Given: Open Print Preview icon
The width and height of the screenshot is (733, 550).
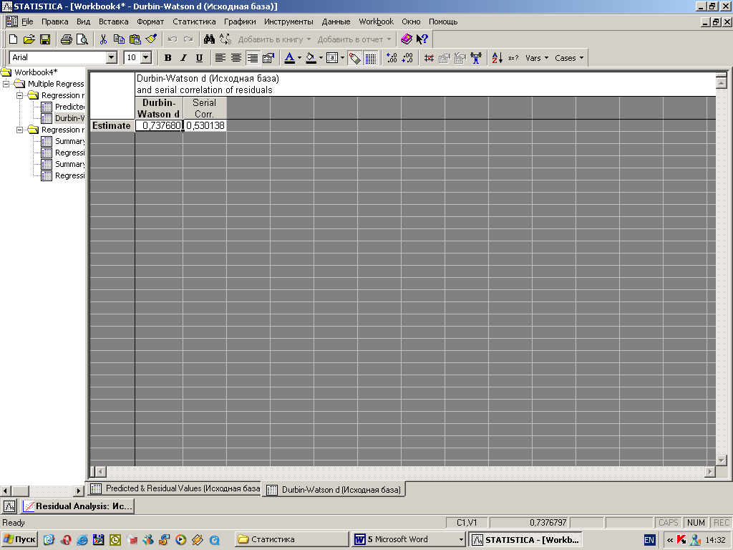Looking at the screenshot, I should click(x=82, y=39).
